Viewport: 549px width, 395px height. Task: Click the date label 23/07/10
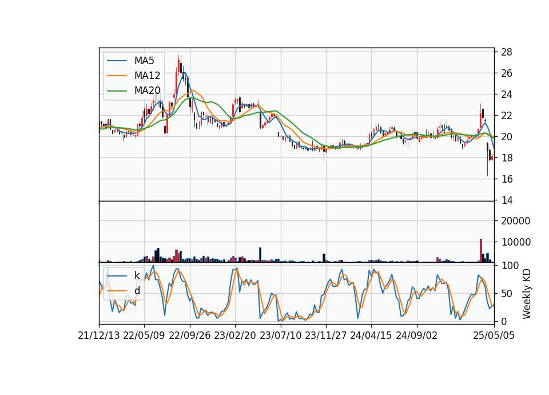click(x=280, y=336)
